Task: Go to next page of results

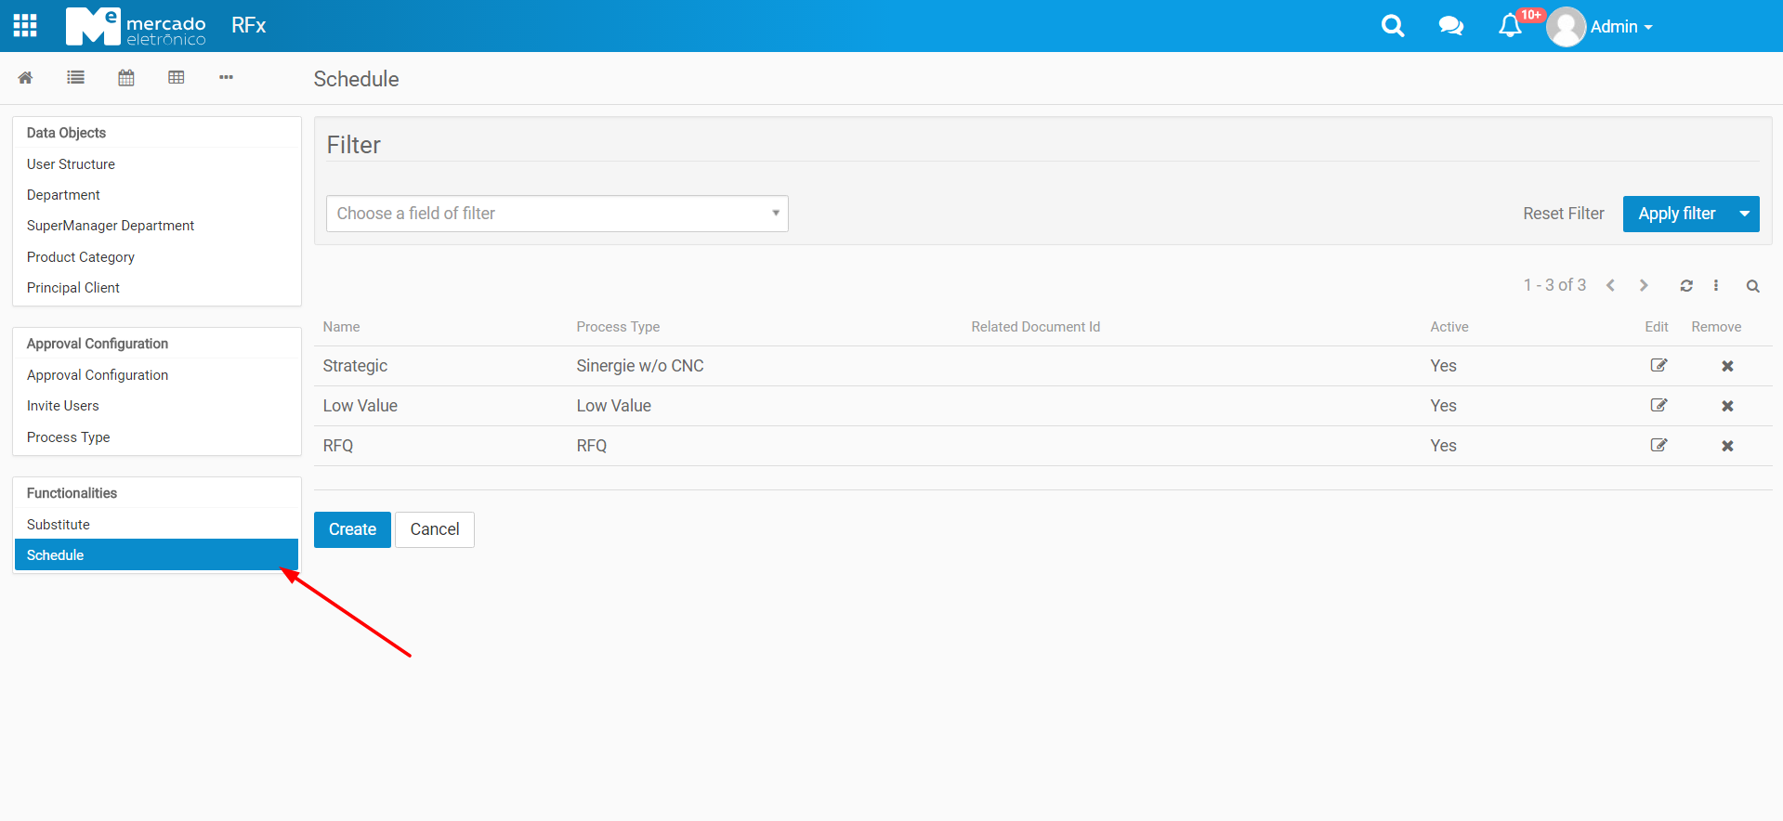Action: click(x=1644, y=286)
